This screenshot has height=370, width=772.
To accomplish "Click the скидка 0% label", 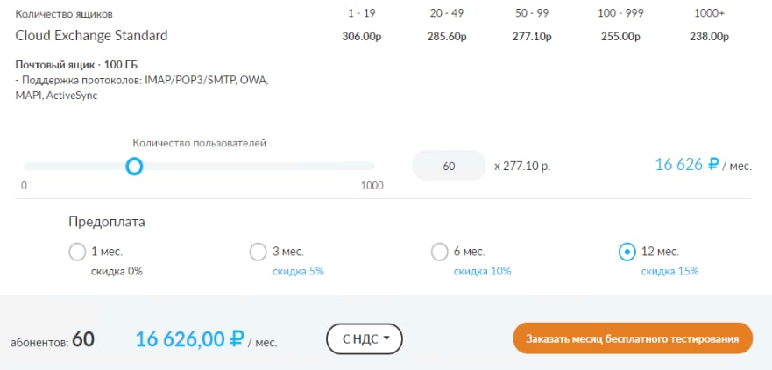I will 117,272.
